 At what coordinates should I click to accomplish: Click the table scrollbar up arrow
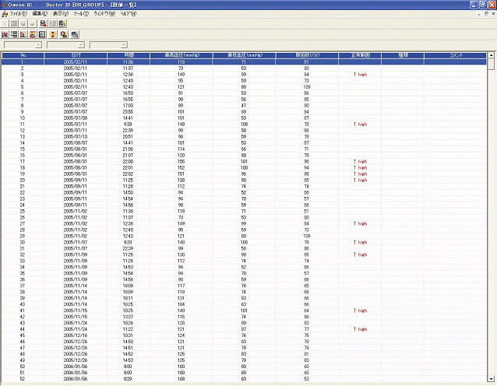pos(491,55)
